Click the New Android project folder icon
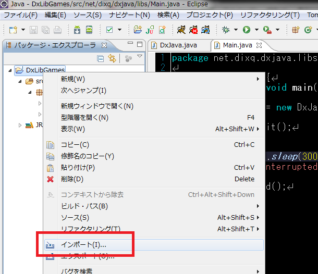Image resolution: width=318 pixels, height=274 pixels. click(138, 30)
